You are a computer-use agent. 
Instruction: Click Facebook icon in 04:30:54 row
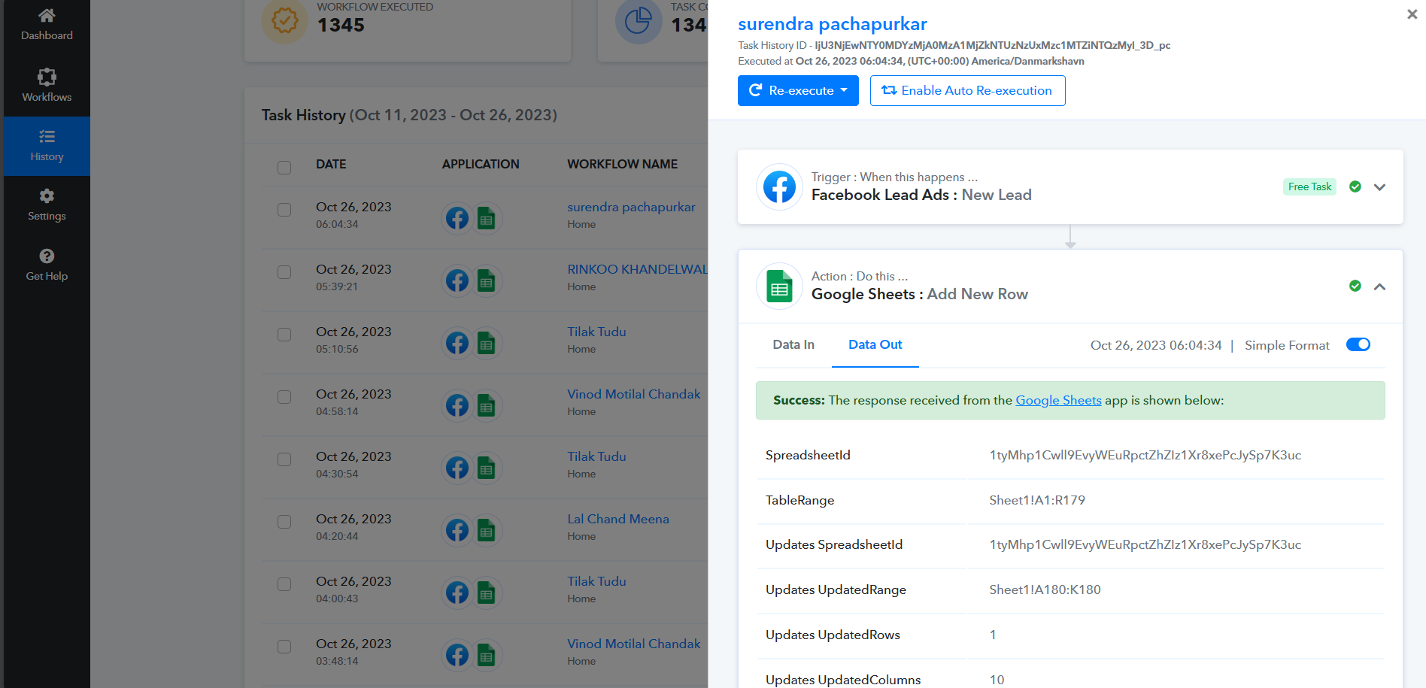tap(457, 468)
